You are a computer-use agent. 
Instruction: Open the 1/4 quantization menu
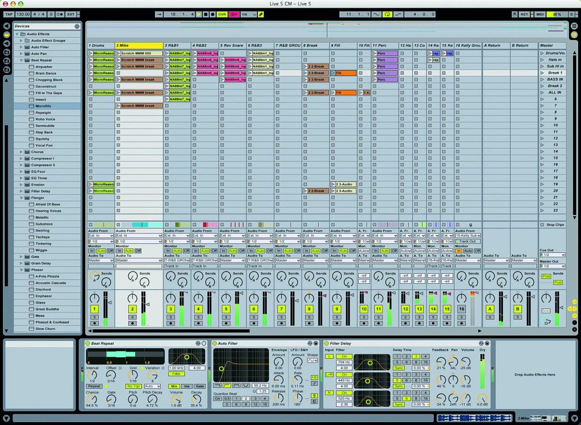coord(249,15)
